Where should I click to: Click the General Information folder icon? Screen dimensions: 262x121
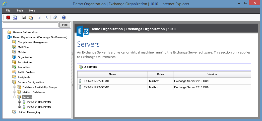coord(9,32)
